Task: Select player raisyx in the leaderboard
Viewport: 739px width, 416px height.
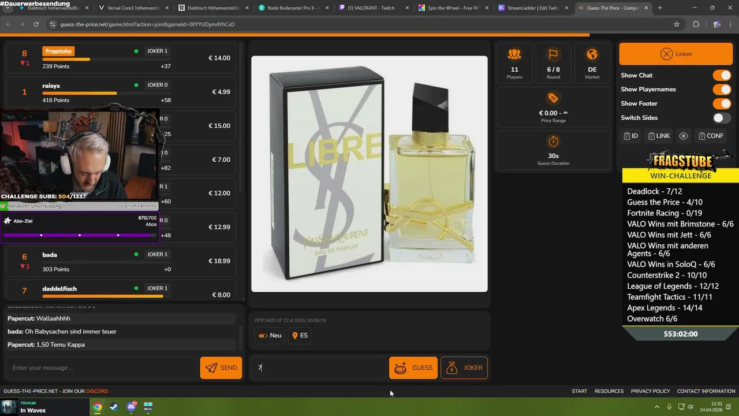Action: 51,86
